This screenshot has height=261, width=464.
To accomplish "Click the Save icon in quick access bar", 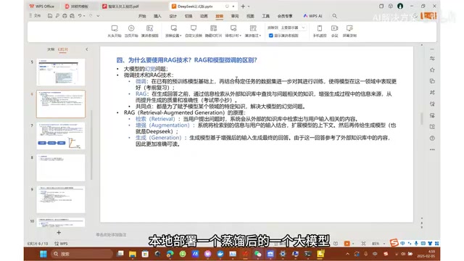I will pyautogui.click(x=50, y=16).
